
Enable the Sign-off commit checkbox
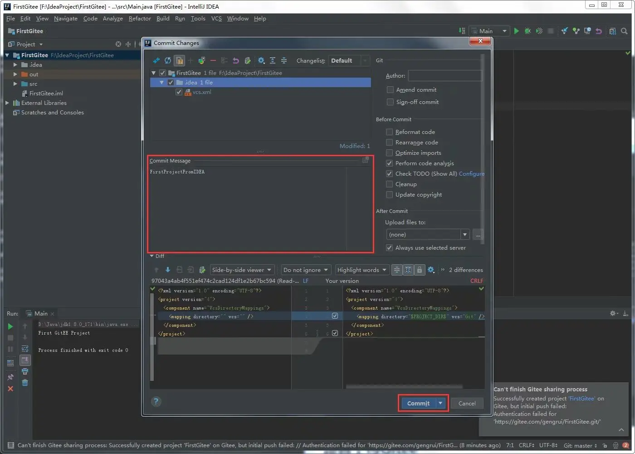390,102
